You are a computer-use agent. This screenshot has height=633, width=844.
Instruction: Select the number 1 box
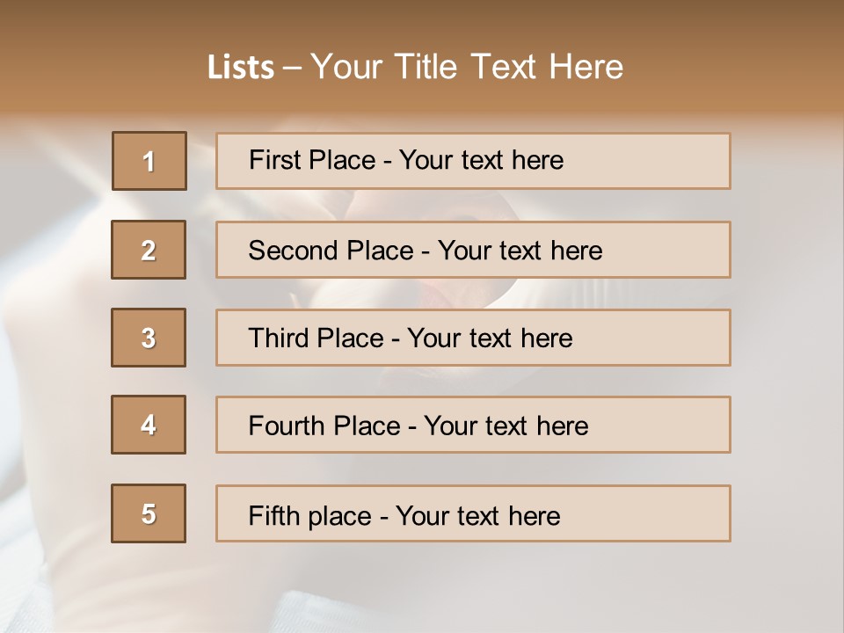tap(149, 161)
